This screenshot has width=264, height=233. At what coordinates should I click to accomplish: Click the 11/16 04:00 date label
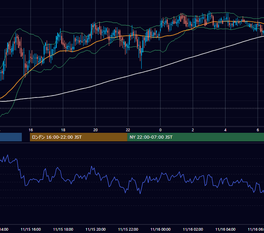[226, 229]
